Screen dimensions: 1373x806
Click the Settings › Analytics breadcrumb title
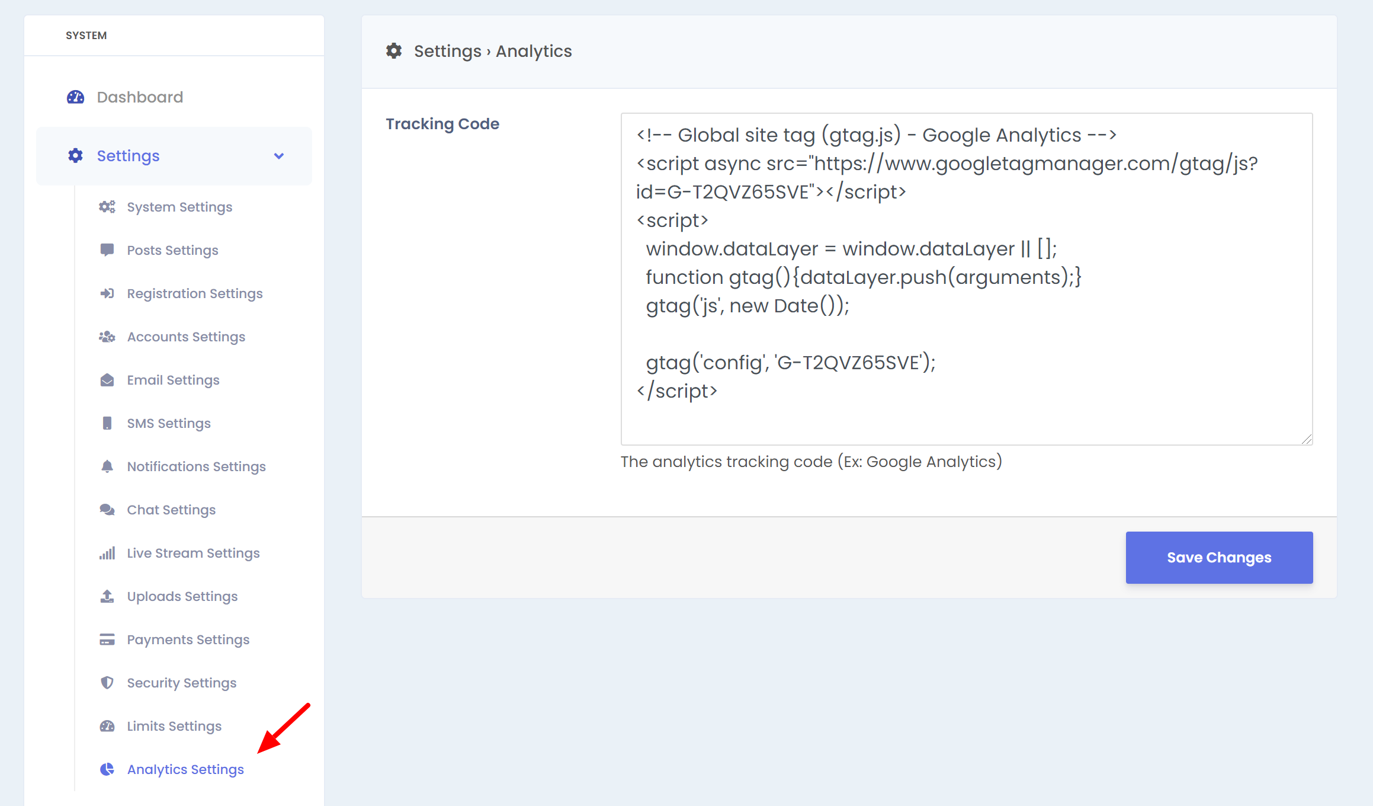coord(493,51)
